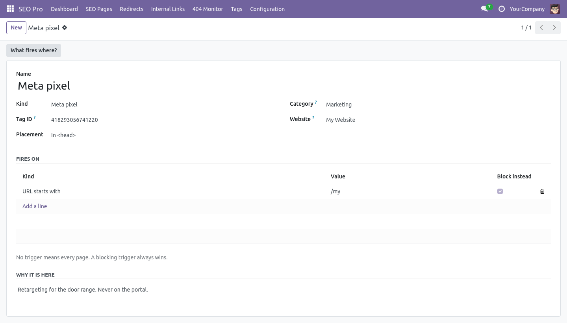The width and height of the screenshot is (567, 323).
Task: Delete the URL starts with trigger row
Action: pyautogui.click(x=542, y=191)
